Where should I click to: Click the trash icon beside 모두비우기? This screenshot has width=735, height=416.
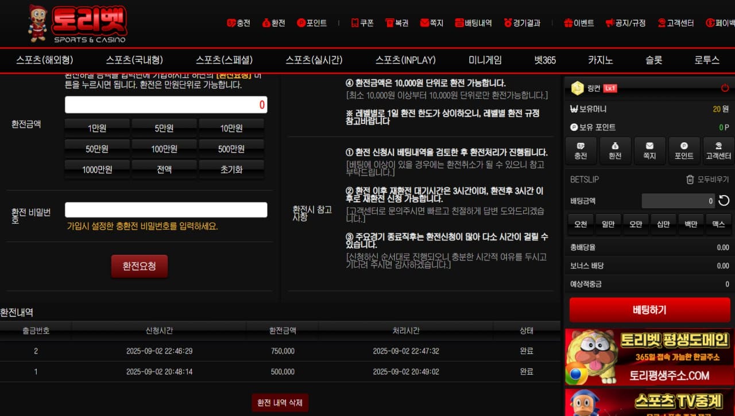(690, 180)
